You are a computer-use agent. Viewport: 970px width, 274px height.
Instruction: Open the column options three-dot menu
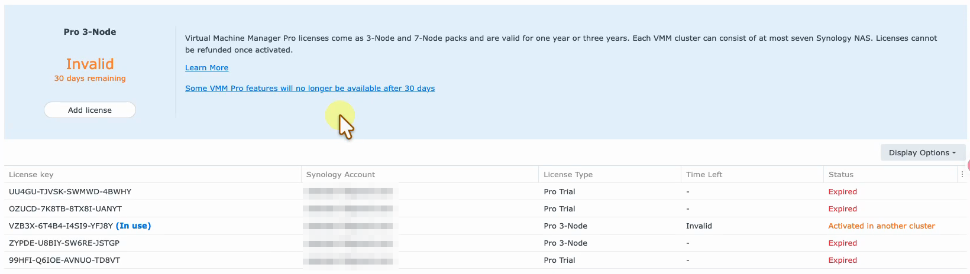click(962, 174)
